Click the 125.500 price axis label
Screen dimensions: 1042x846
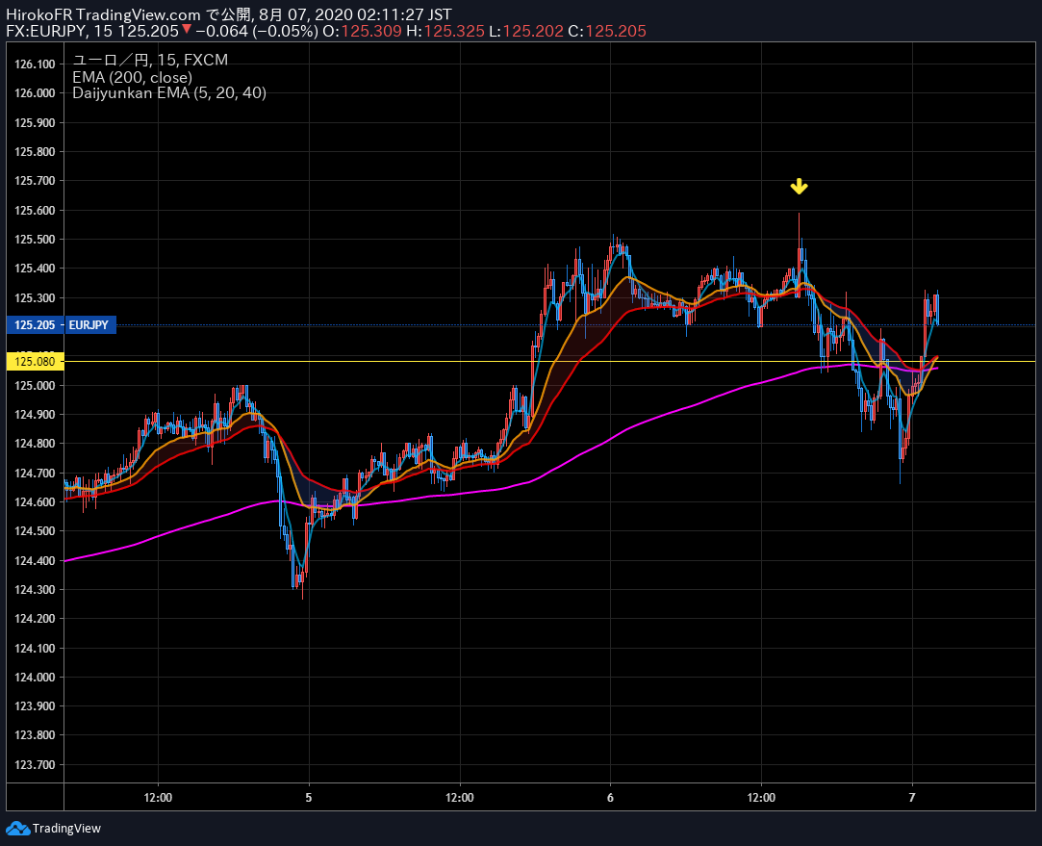35,240
